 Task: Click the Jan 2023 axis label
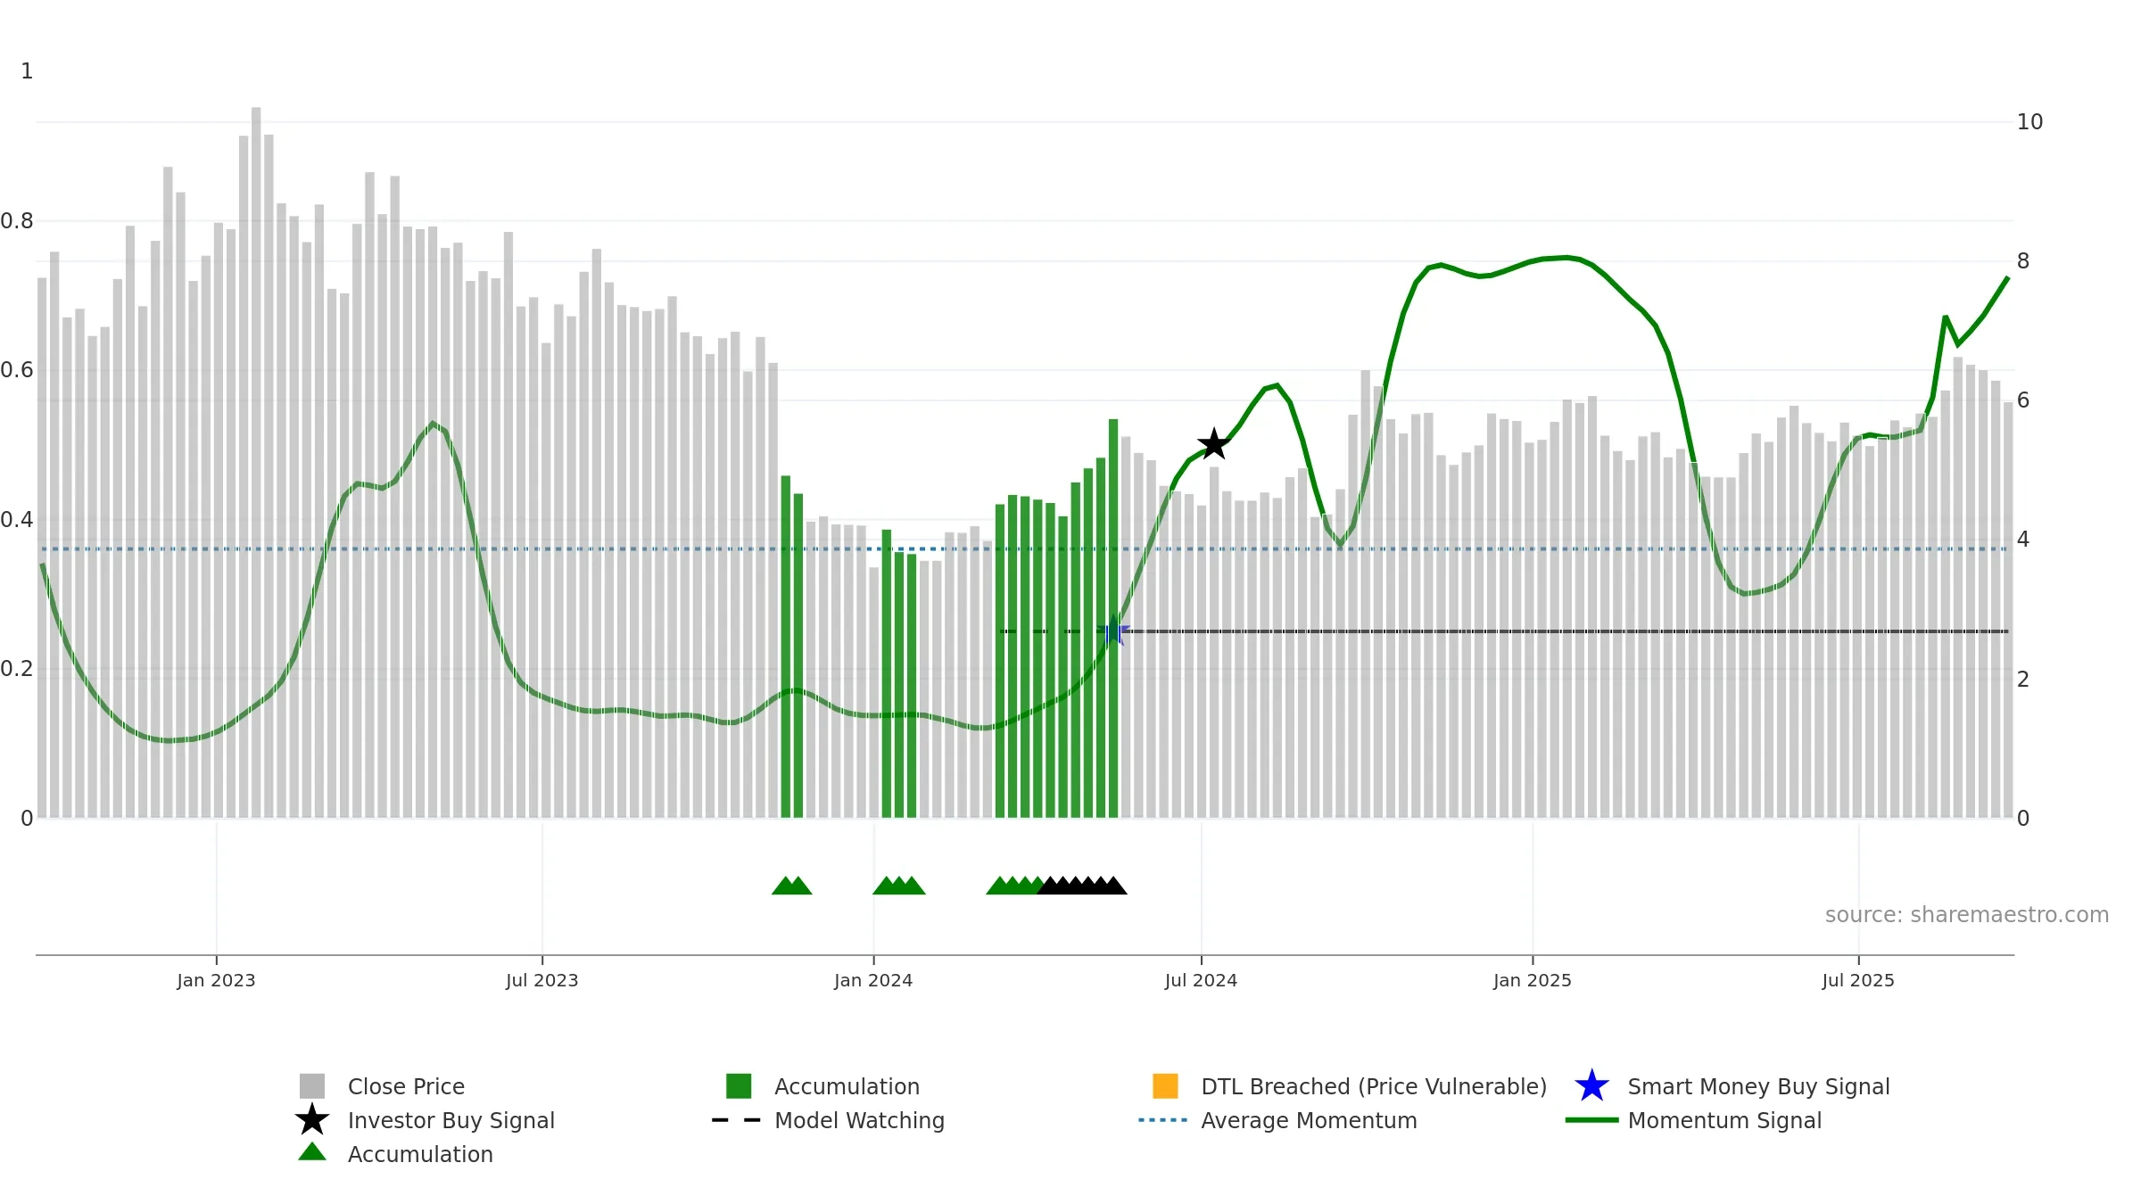216,980
